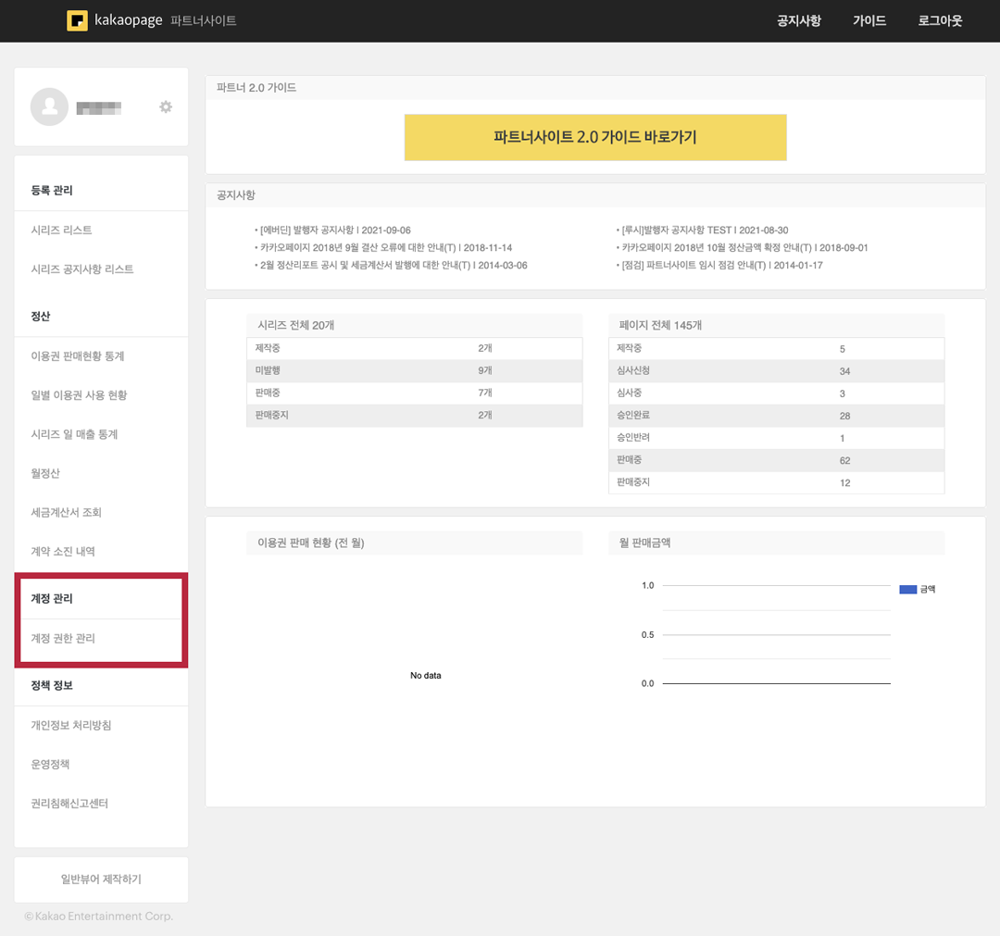Click page row 승인반려 1

(x=776, y=438)
